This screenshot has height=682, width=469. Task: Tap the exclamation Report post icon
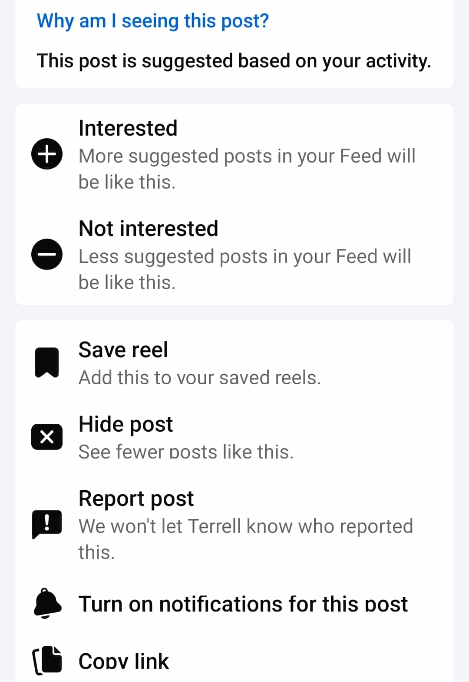(x=47, y=523)
